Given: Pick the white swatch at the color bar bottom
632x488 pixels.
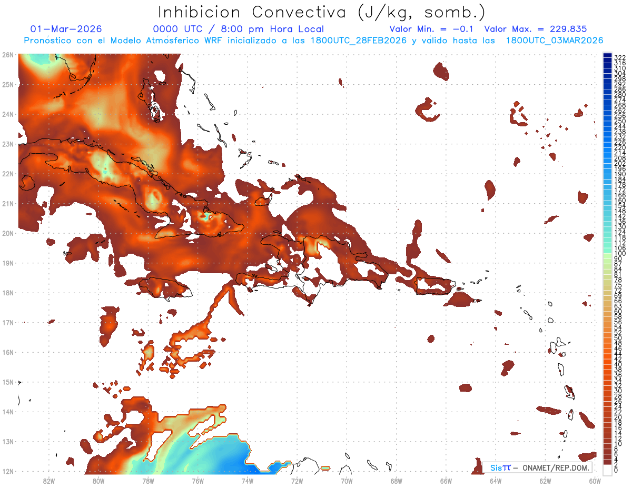Looking at the screenshot, I should [607, 469].
